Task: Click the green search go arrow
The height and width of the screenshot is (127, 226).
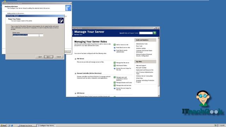Action: (x=155, y=33)
